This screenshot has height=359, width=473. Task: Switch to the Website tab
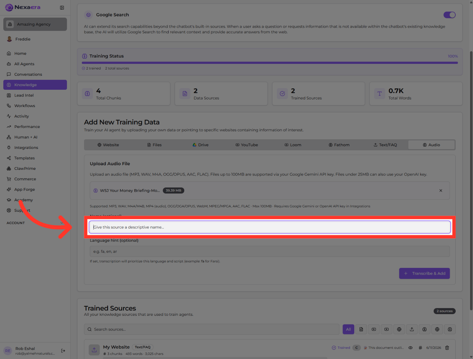coord(108,145)
